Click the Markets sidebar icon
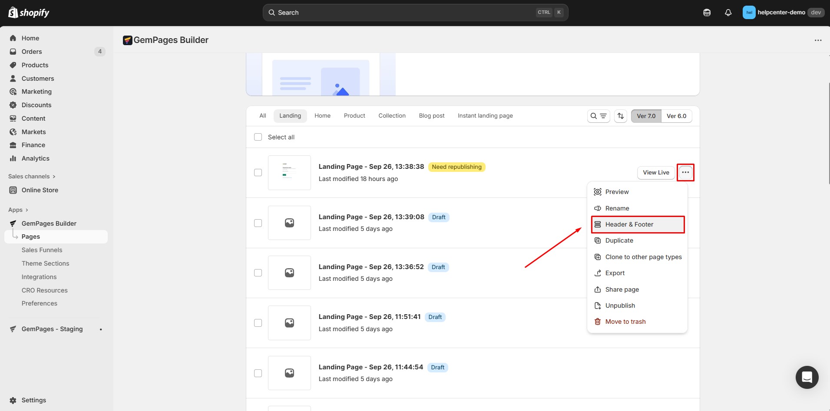Image resolution: width=830 pixels, height=411 pixels. click(x=13, y=132)
